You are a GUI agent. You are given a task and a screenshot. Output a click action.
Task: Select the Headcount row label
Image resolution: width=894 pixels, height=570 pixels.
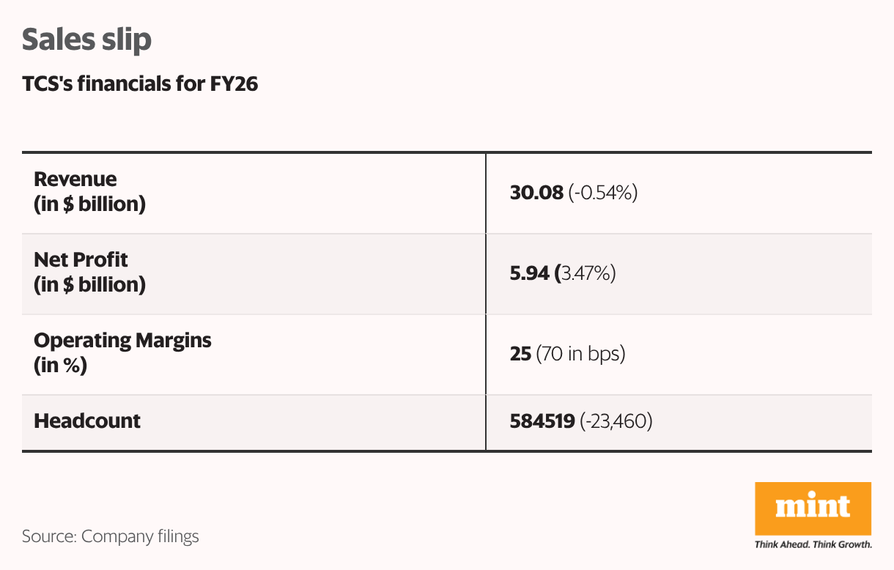coord(87,421)
